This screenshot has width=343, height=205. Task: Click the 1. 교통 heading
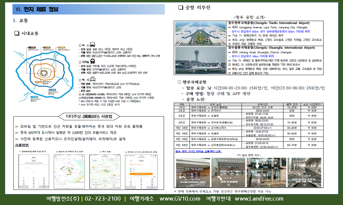(20, 21)
